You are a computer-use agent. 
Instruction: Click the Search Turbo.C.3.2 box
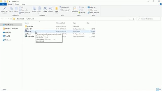[x=149, y=19]
